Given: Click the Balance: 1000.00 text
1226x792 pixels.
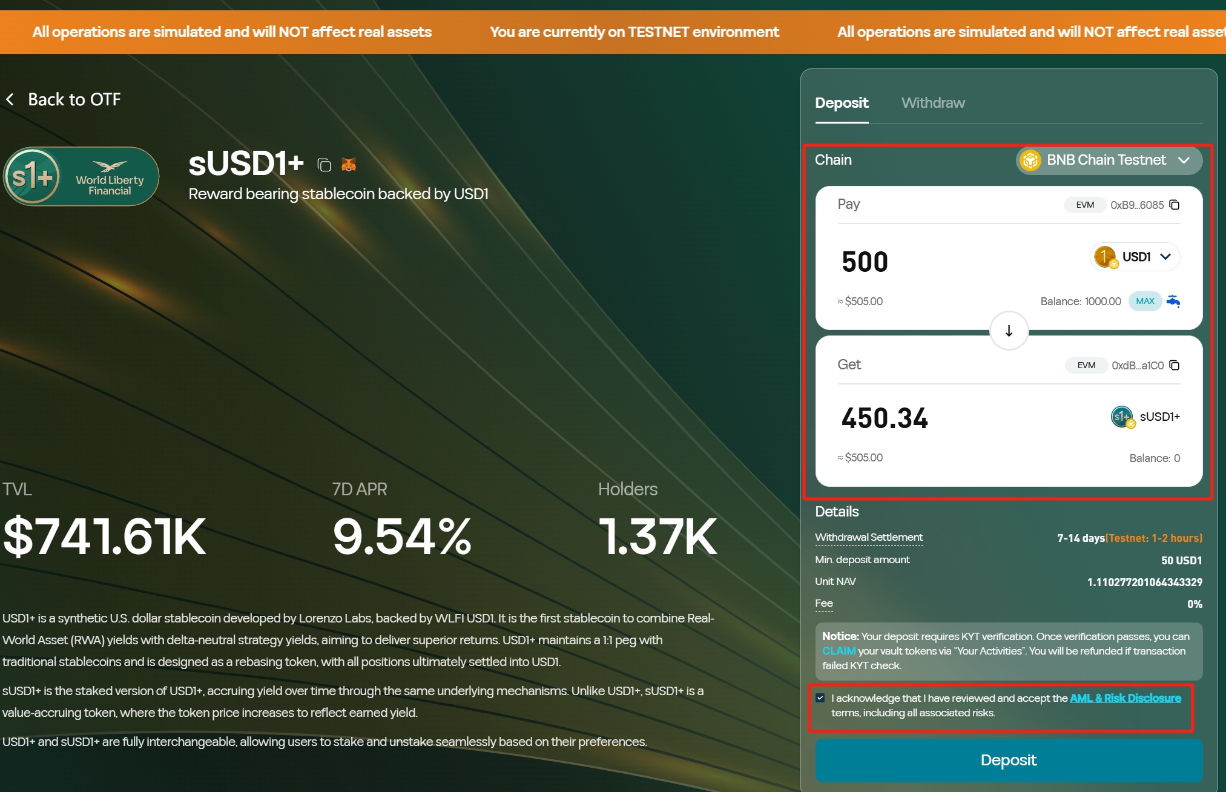Looking at the screenshot, I should pos(1080,301).
